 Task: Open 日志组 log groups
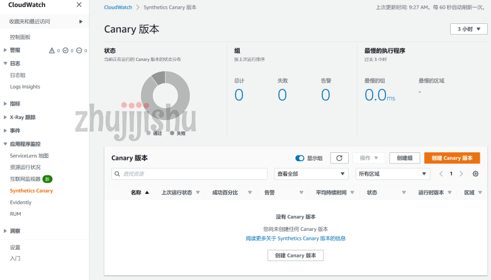point(18,75)
